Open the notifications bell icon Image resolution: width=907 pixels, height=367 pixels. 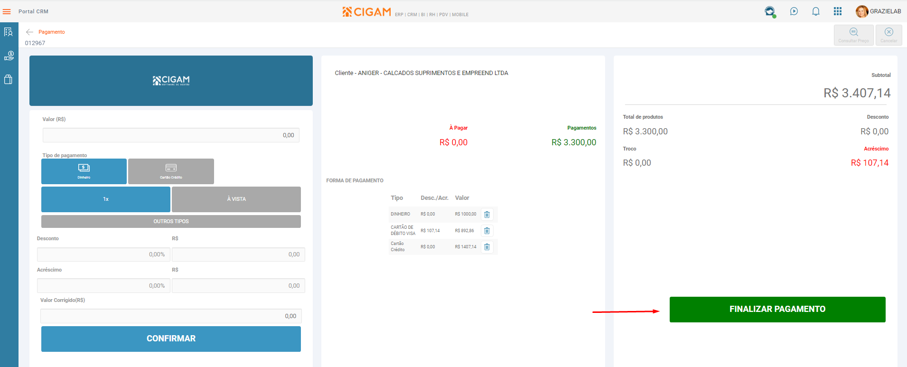point(815,11)
